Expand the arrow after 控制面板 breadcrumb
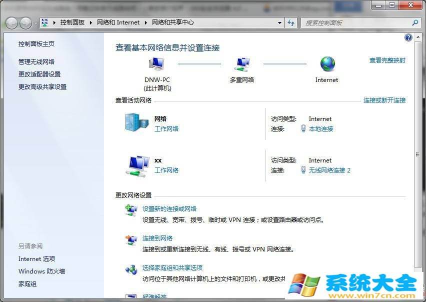This screenshot has width=426, height=302. point(90,23)
